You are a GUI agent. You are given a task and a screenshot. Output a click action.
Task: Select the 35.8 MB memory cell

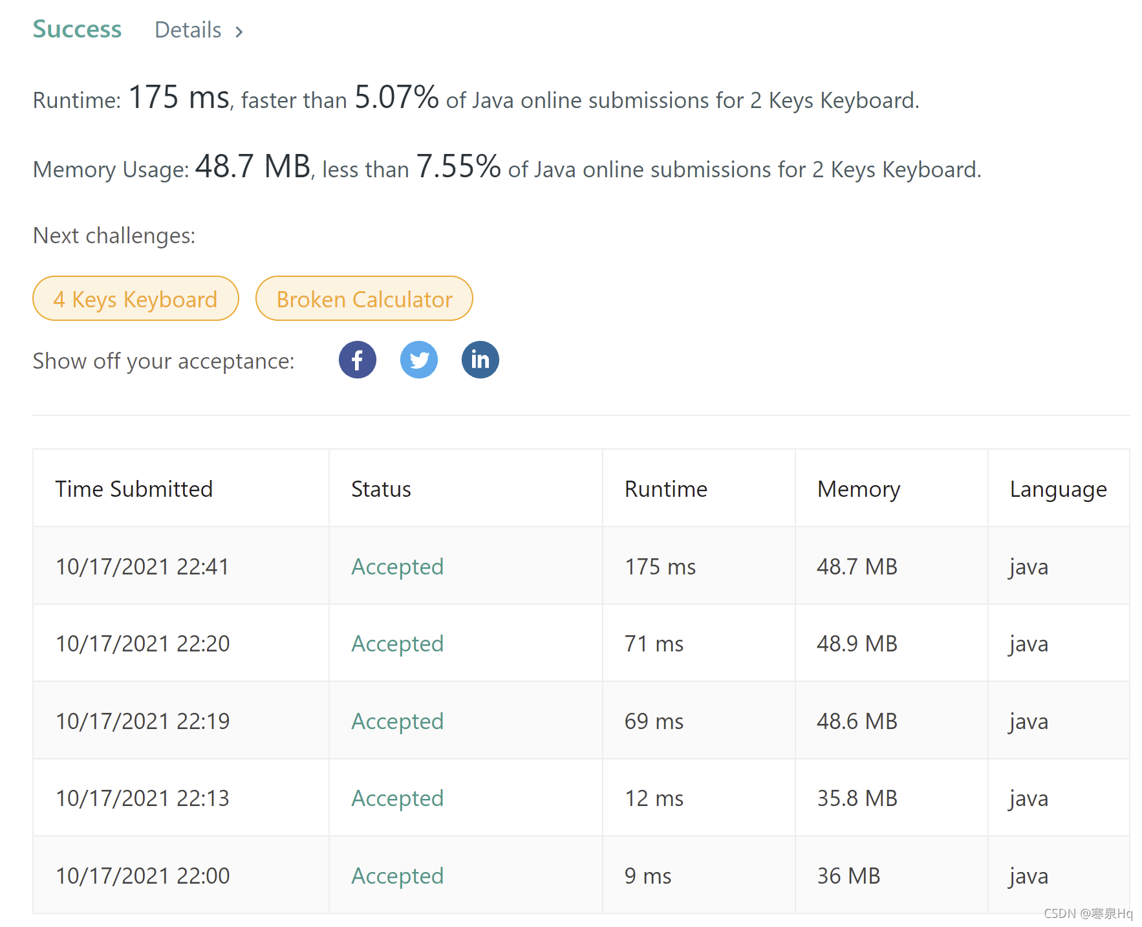(x=857, y=798)
